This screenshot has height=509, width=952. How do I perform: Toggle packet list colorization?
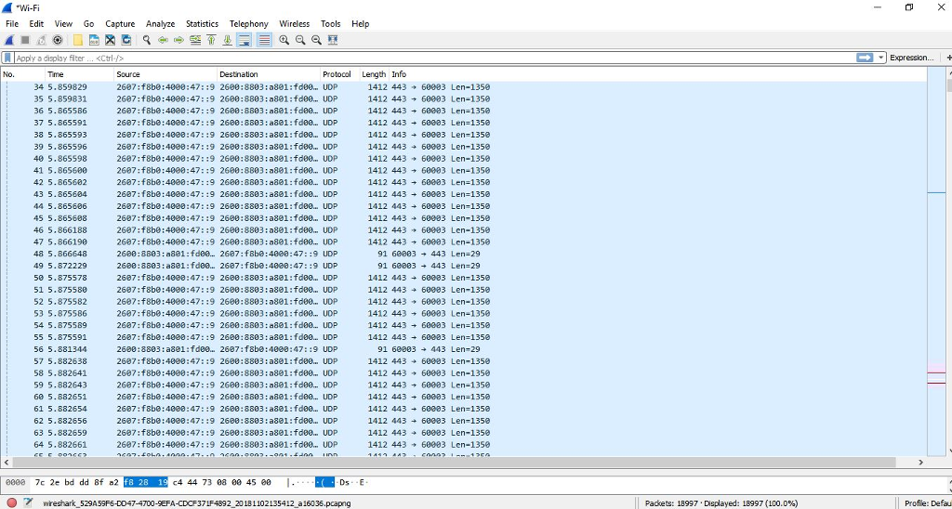click(x=264, y=40)
